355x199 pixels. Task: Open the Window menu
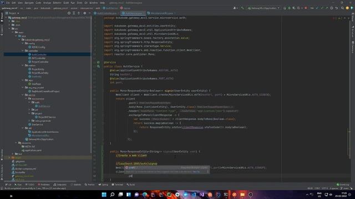tap(94, 3)
